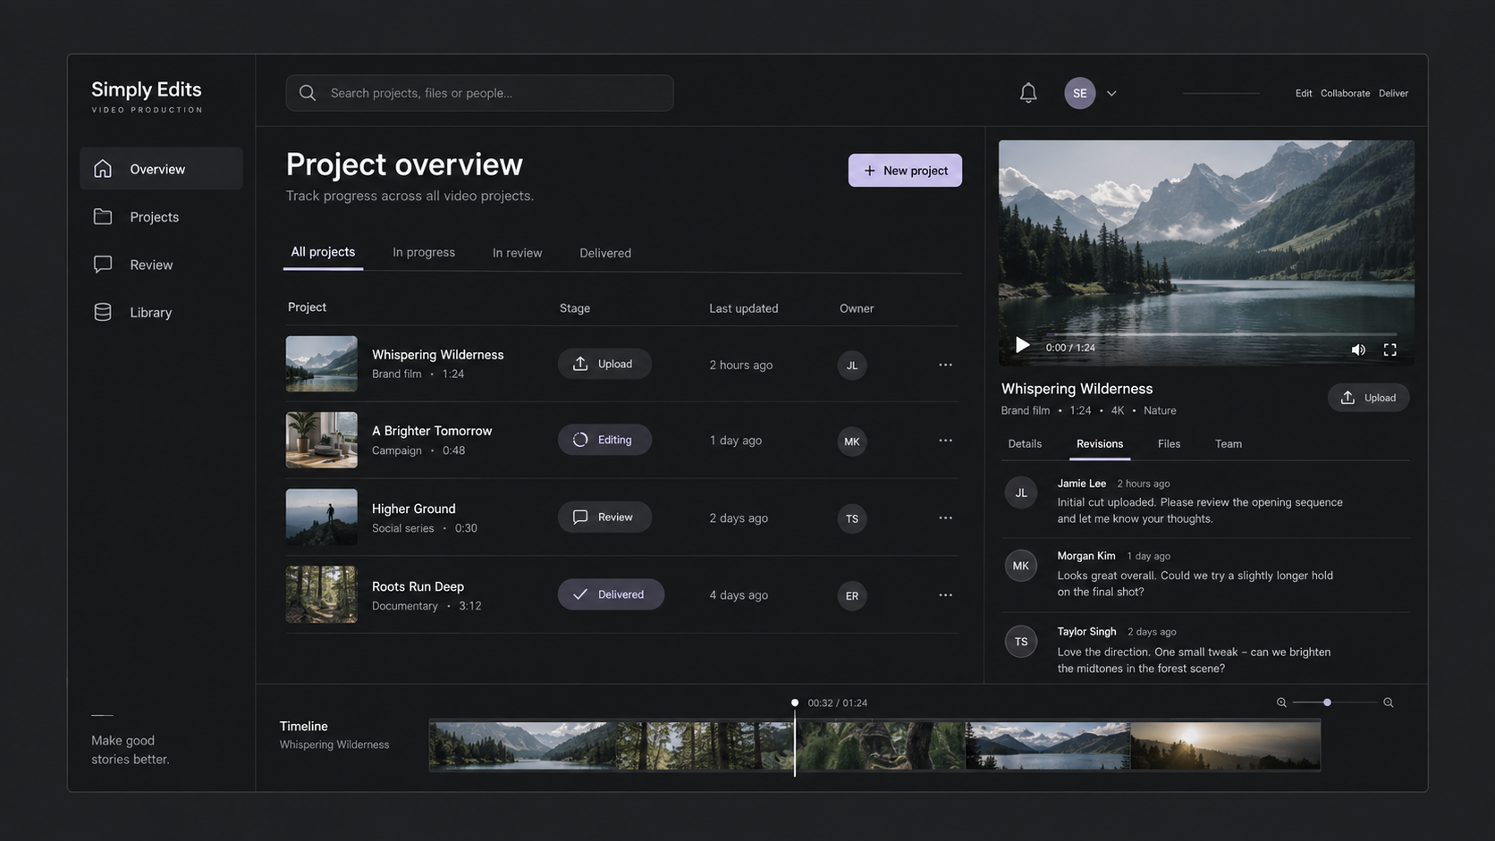Click the timeline playhead marker at 00:32

point(794,702)
